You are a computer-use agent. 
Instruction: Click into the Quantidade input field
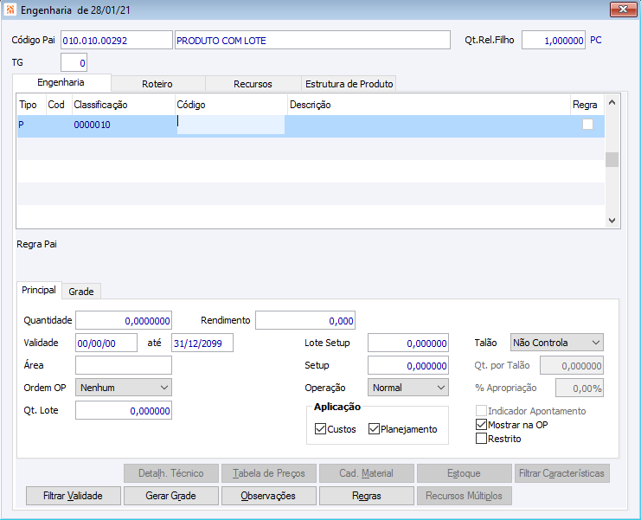tap(124, 320)
